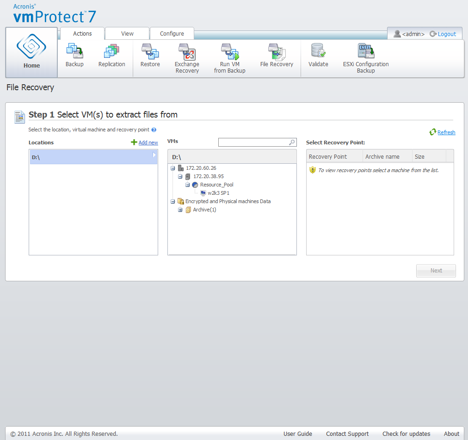This screenshot has width=468, height=440.
Task: Launch the Backup wizard icon
Action: (74, 51)
